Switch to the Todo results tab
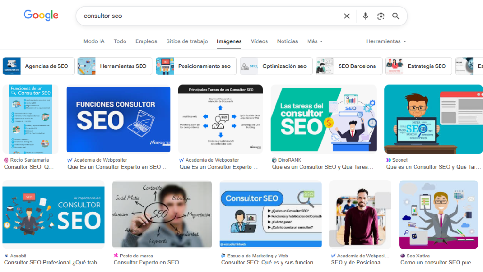 point(120,41)
